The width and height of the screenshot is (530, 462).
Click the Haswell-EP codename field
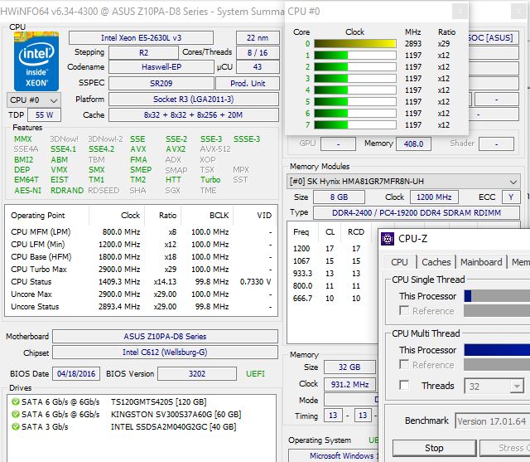[161, 67]
